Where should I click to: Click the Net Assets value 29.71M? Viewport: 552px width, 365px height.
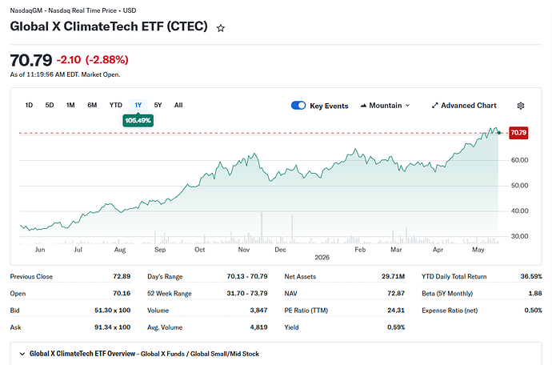click(x=394, y=276)
